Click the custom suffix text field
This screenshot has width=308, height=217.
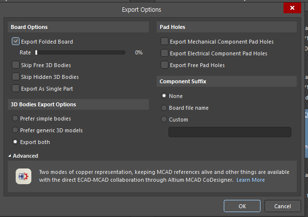[230, 132]
